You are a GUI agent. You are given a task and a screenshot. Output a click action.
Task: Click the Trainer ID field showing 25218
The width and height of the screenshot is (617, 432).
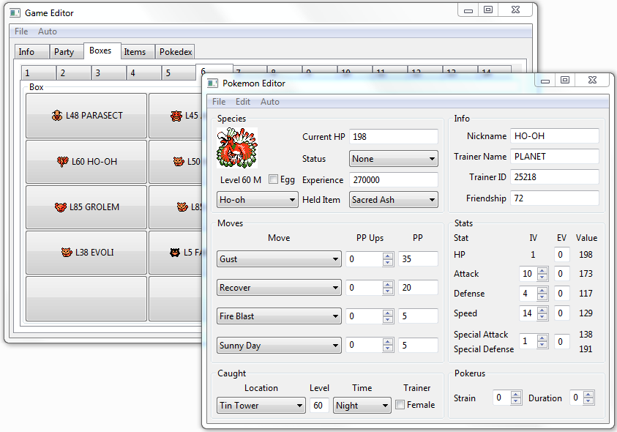point(555,176)
